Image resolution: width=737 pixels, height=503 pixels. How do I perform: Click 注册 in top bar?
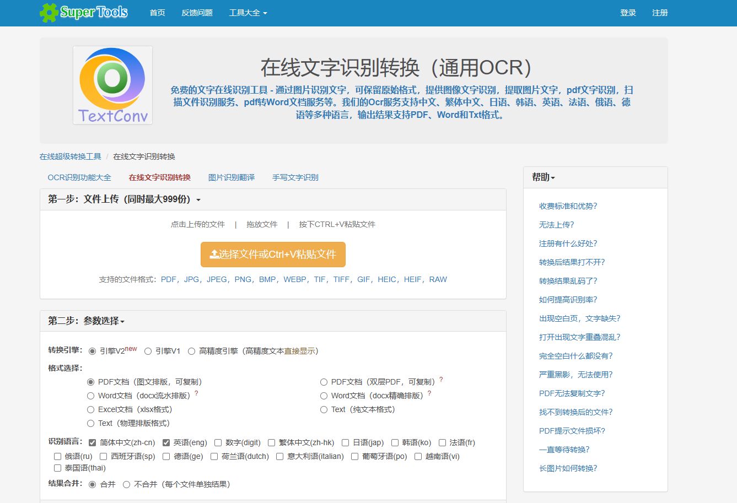(660, 13)
